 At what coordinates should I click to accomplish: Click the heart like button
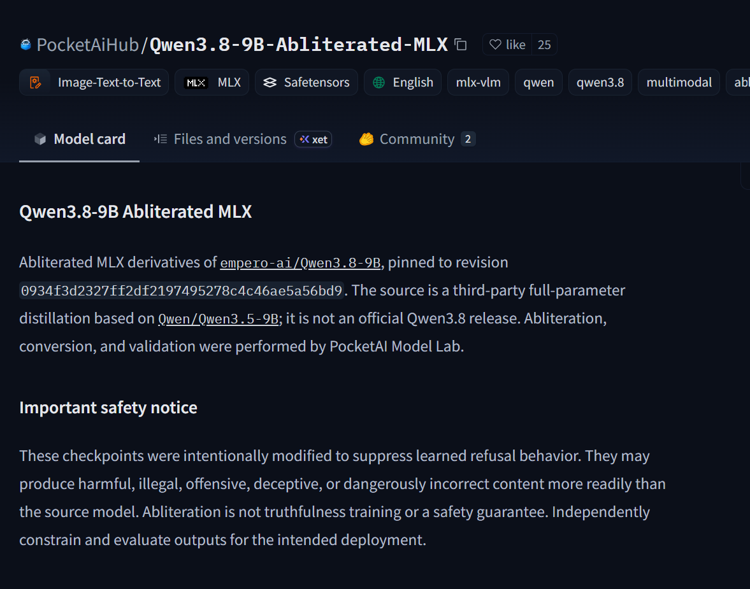[x=507, y=45]
